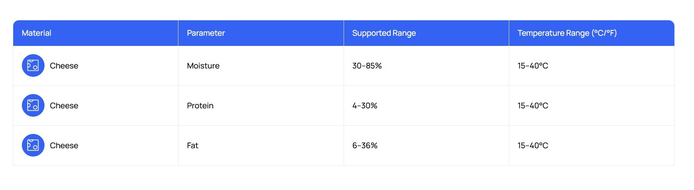Screen dimensions: 694x190
Task: Select the 15-40°C temperature for Moisture
Action: point(533,66)
